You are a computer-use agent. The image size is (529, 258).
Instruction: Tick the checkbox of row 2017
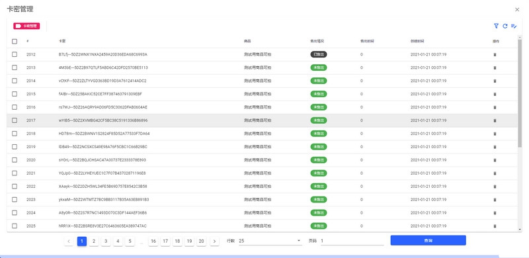[x=15, y=120]
